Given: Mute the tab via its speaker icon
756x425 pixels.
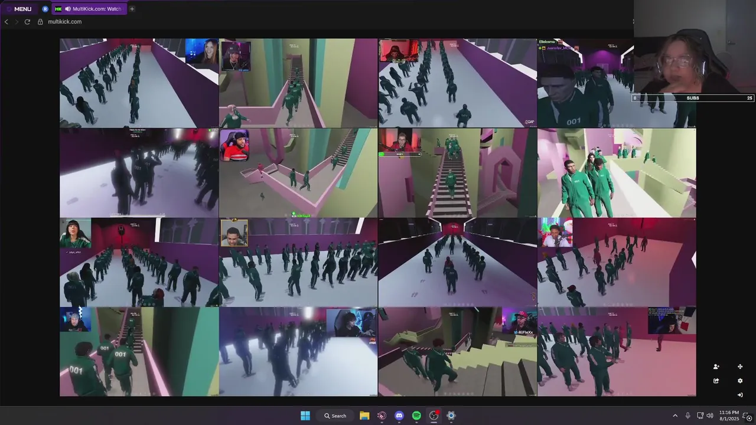Looking at the screenshot, I should tap(68, 9).
